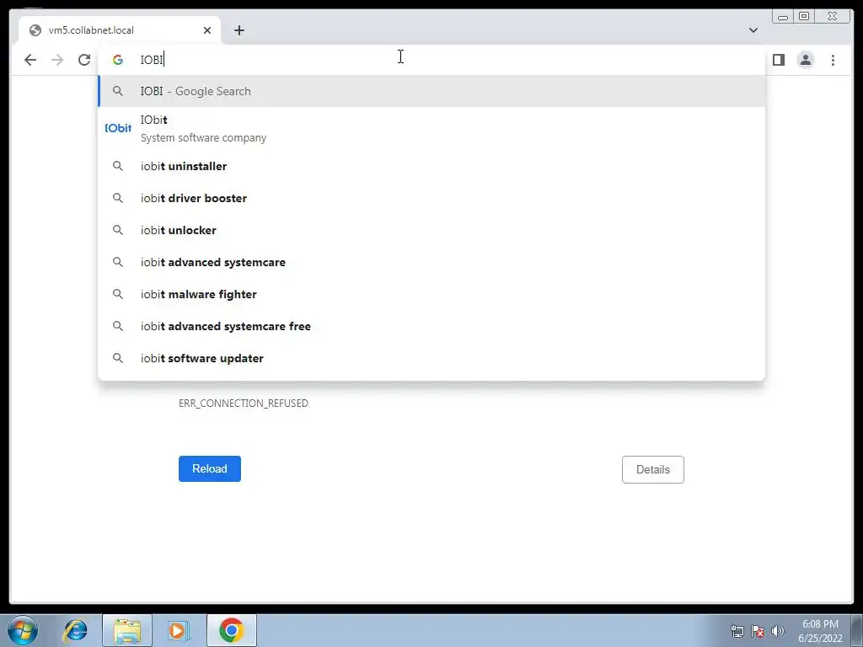Image resolution: width=863 pixels, height=647 pixels.
Task: Choose the 'IOBI - Google Search' suggestion
Action: point(431,91)
